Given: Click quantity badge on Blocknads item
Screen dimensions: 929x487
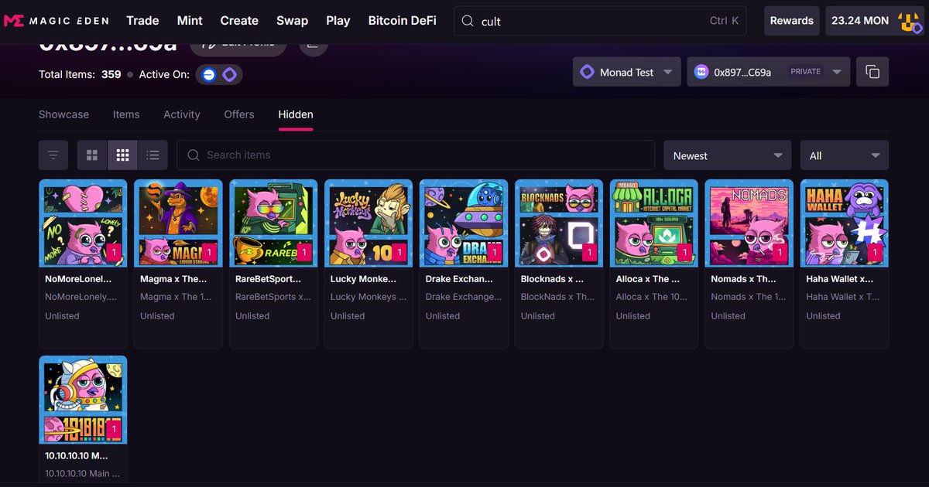Looking at the screenshot, I should click(x=589, y=252).
